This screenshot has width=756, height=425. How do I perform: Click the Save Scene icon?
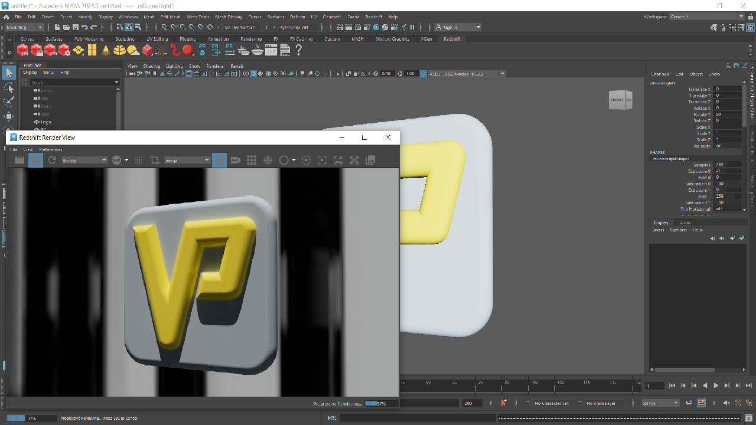(75, 27)
